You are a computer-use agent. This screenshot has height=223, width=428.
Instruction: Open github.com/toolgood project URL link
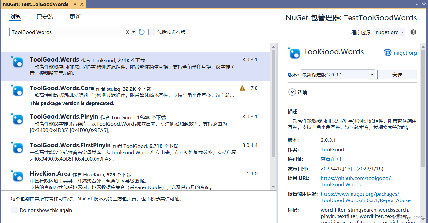pyautogui.click(x=356, y=181)
